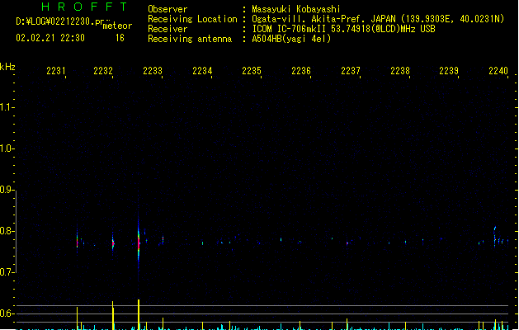Click the 2232 time axis marker

(103, 71)
